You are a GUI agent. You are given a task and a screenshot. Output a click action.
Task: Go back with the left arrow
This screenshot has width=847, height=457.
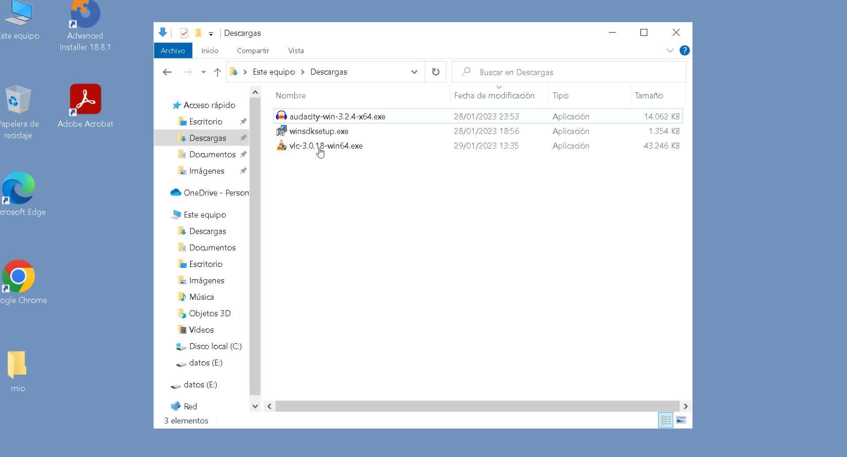tap(167, 72)
